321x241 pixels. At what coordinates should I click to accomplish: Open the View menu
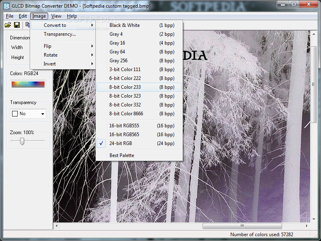(x=56, y=16)
